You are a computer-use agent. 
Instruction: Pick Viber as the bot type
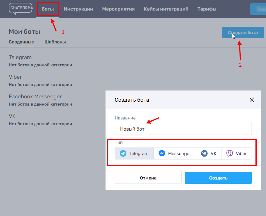(x=237, y=154)
